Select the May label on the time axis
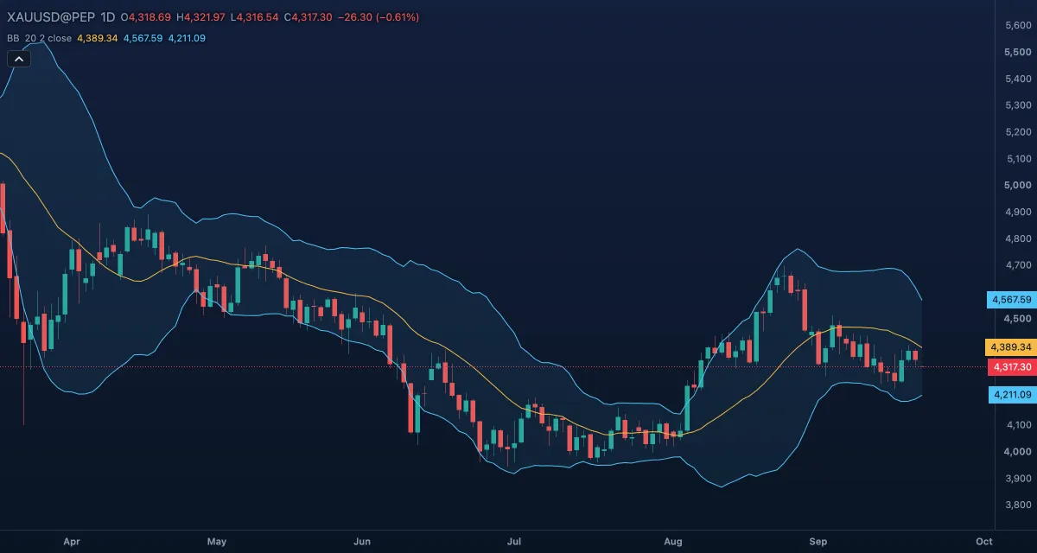Image resolution: width=1037 pixels, height=553 pixels. tap(217, 542)
